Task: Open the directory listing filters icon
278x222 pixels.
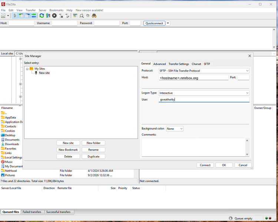Action: [75, 16]
